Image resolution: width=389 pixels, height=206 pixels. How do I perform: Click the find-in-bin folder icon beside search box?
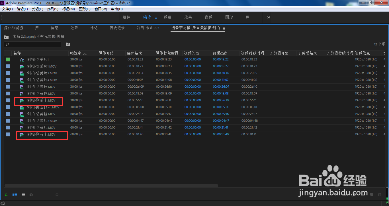68,44
